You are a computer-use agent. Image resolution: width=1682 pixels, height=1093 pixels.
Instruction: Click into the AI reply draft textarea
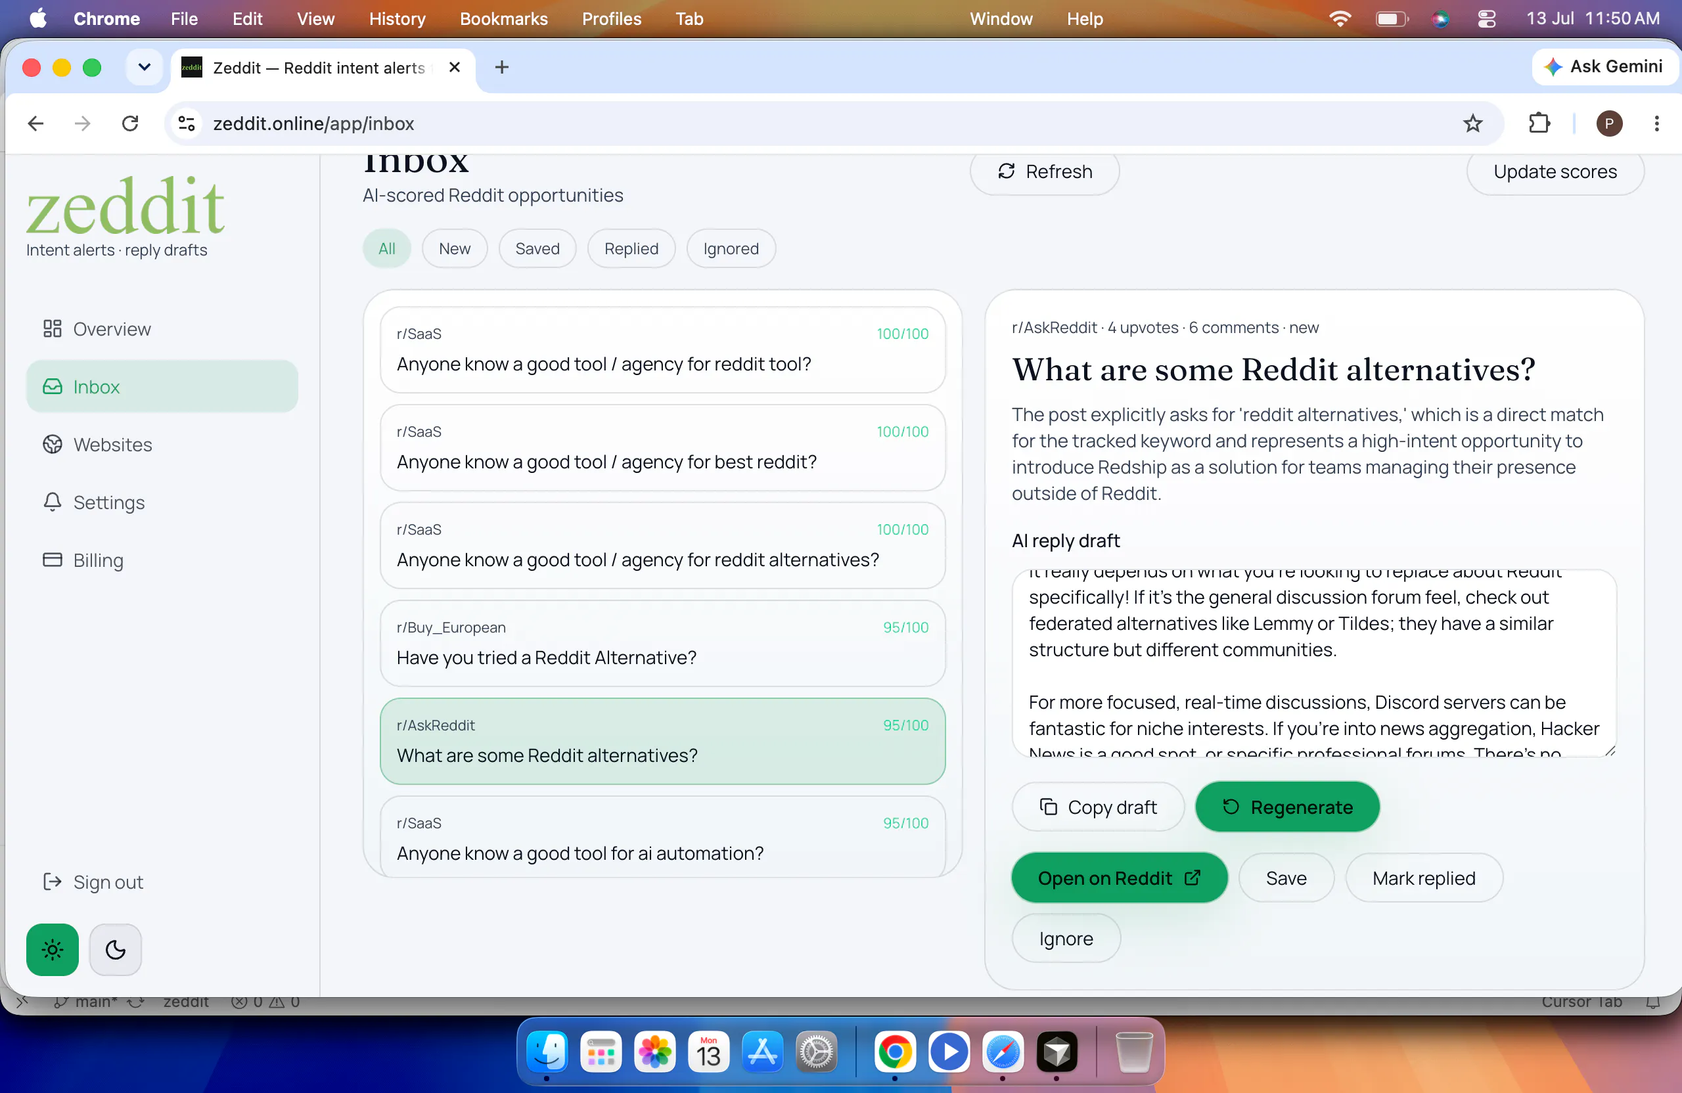point(1314,663)
